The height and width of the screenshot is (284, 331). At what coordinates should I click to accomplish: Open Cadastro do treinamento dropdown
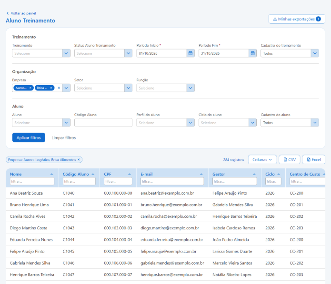pos(315,53)
